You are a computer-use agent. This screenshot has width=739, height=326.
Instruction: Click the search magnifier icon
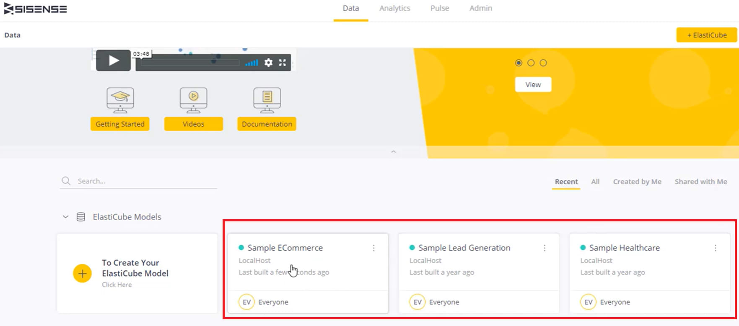tap(66, 181)
